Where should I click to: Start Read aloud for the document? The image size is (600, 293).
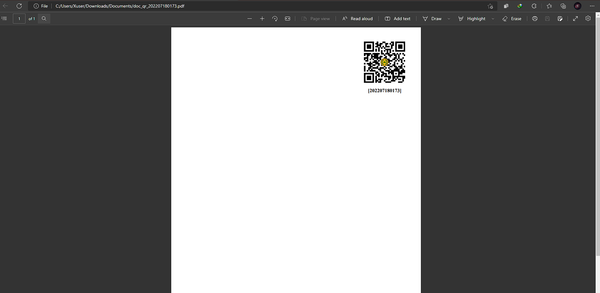[358, 19]
